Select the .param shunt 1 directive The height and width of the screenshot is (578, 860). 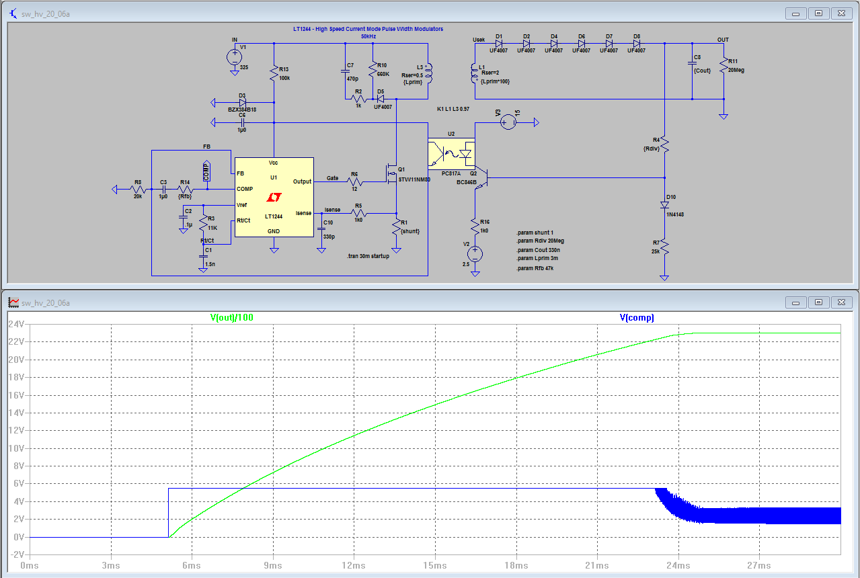click(x=536, y=232)
